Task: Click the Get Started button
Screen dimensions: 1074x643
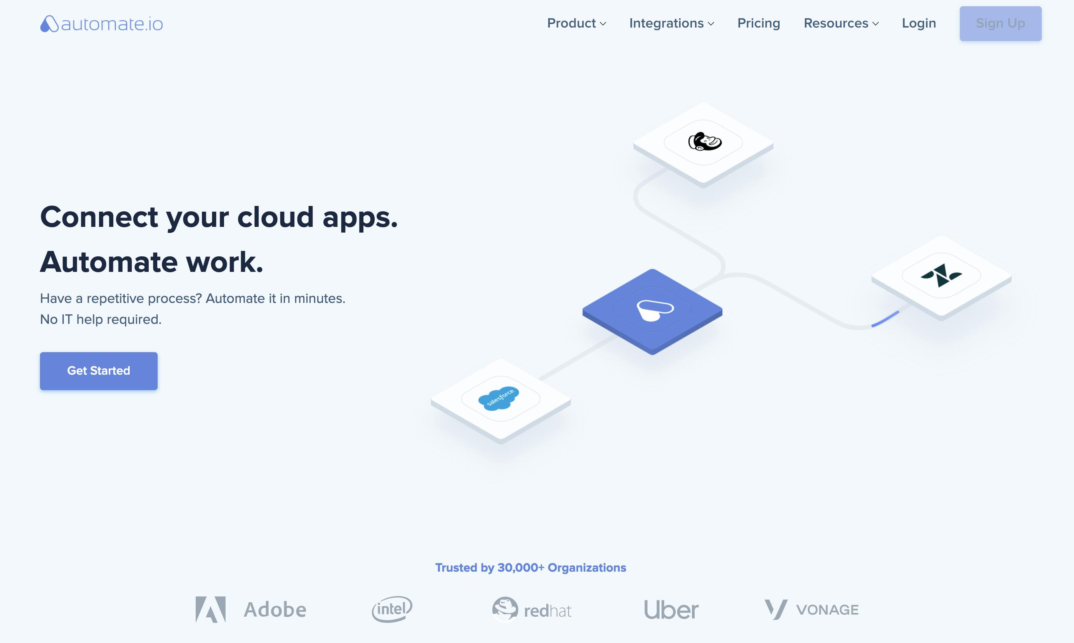Action: pyautogui.click(x=98, y=370)
